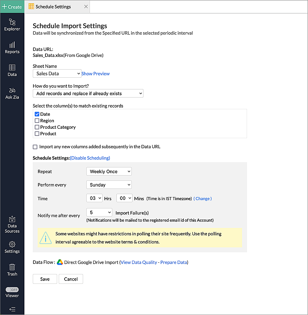Open the Perform every day dropdown
The height and width of the screenshot is (315, 308).
pyautogui.click(x=109, y=185)
